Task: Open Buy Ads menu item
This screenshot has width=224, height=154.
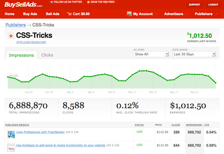Action: [x=30, y=14]
